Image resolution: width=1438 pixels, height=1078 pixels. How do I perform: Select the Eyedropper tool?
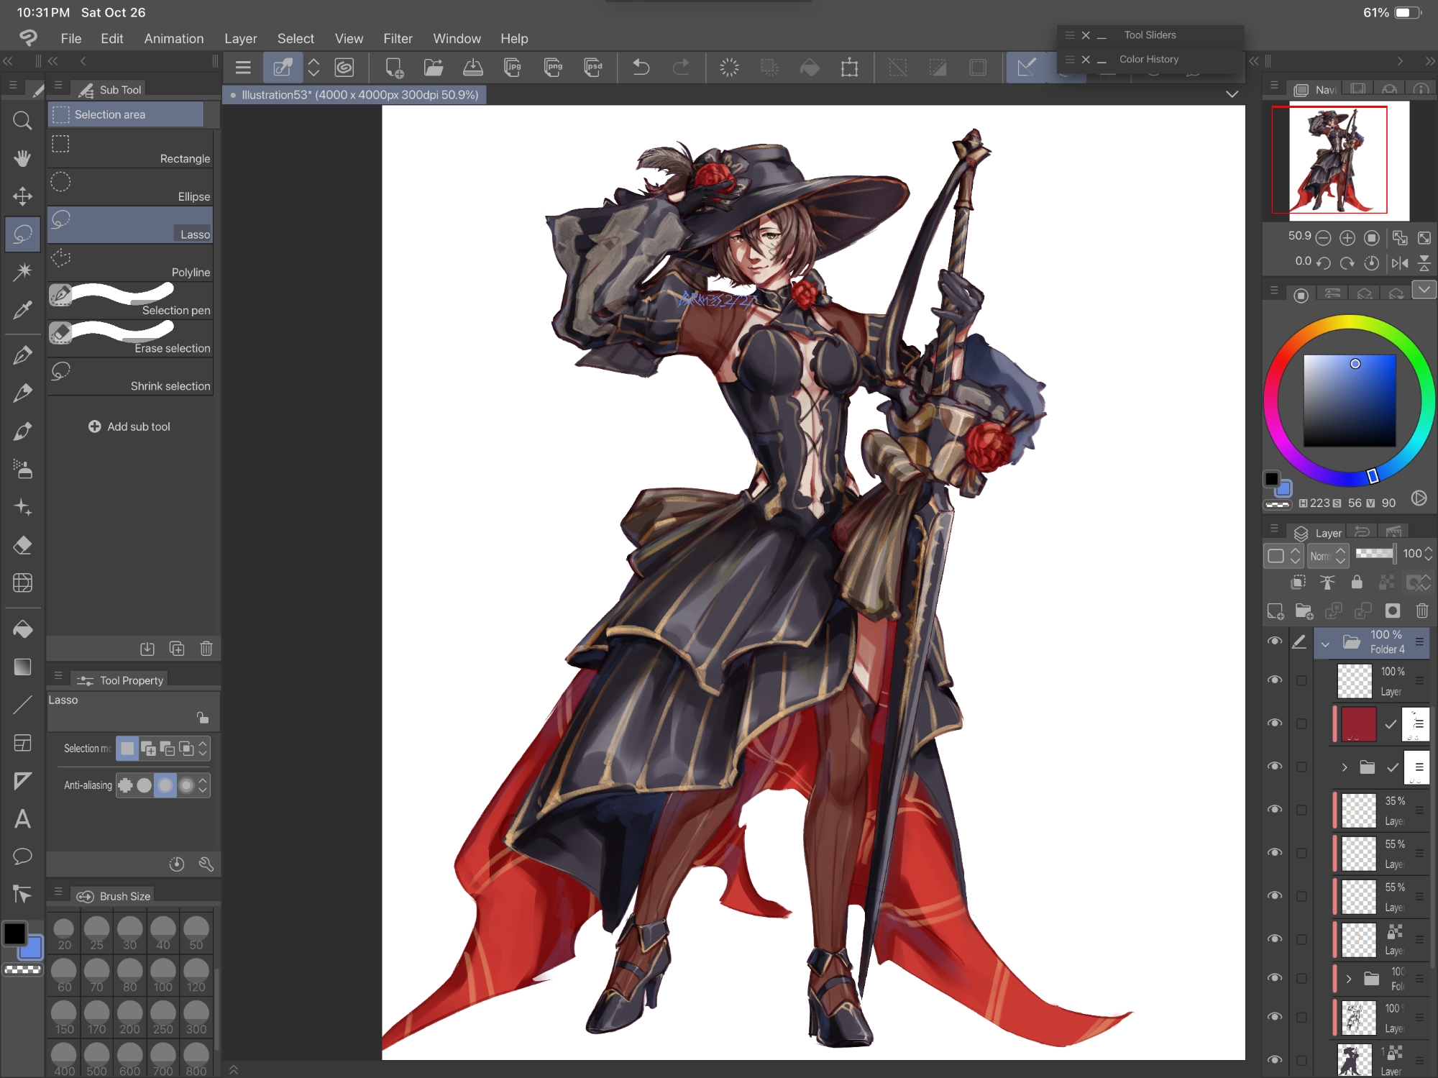[22, 310]
